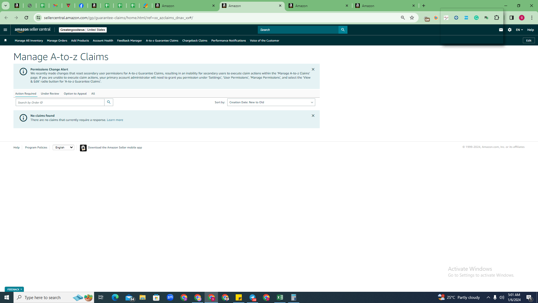The width and height of the screenshot is (538, 303).
Task: Open Voice of the Customer menu item
Action: point(264,41)
